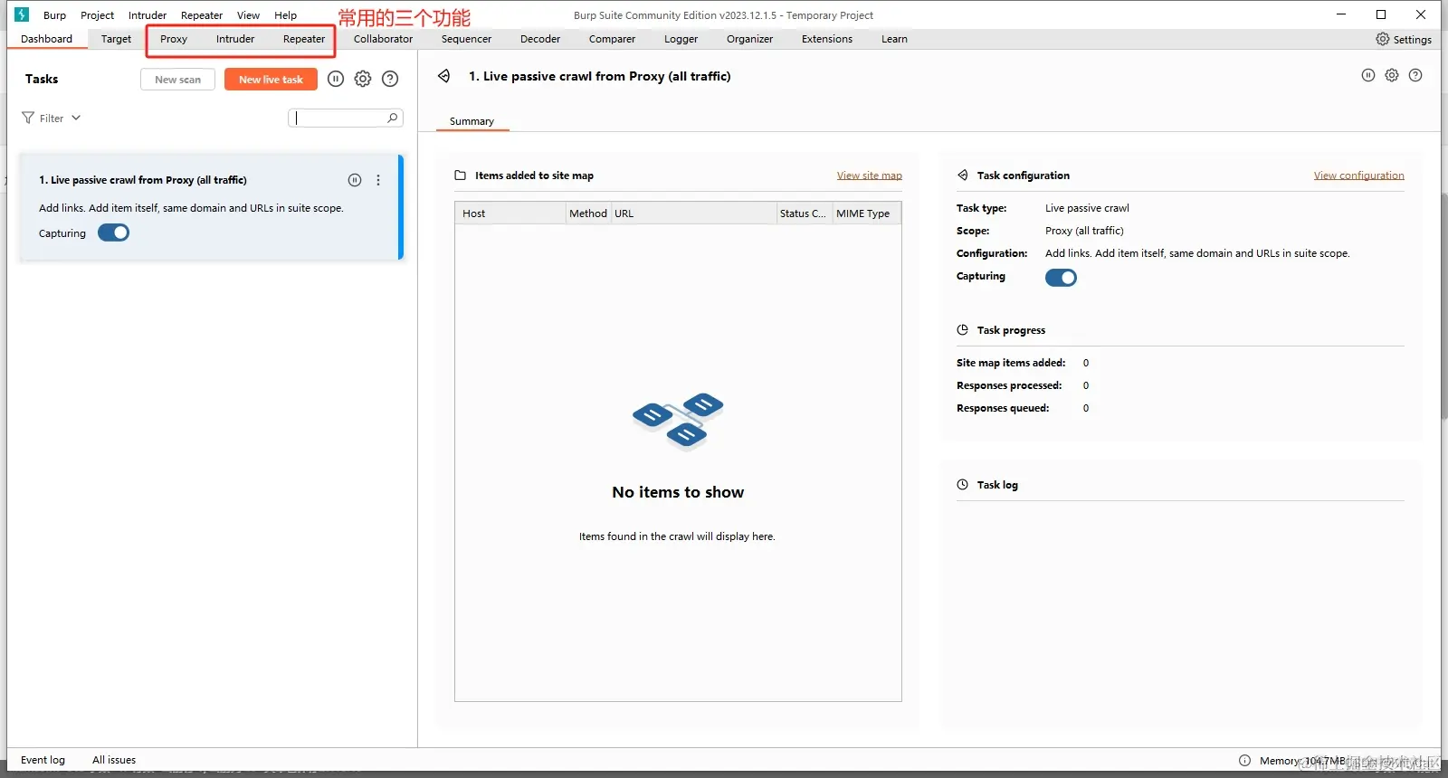Select the Summary tab

[472, 121]
